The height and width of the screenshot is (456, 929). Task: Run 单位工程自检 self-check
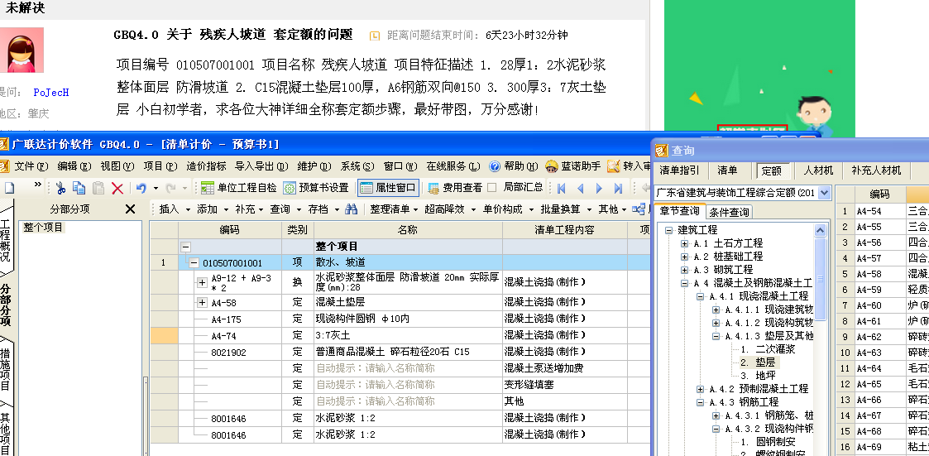(x=239, y=188)
